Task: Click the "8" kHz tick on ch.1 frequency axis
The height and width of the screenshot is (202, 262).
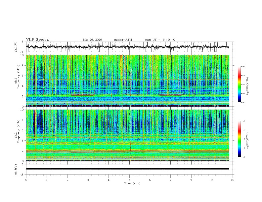Action: (23, 65)
